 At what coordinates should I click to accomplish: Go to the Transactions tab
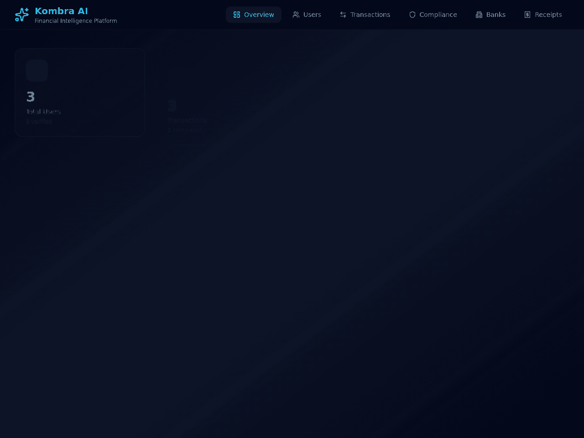coord(365,15)
